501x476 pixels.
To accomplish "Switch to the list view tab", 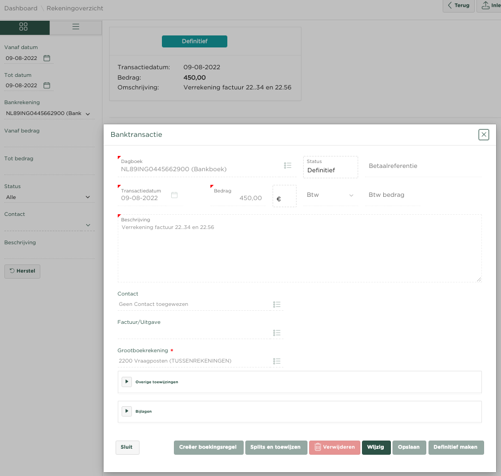I will (76, 27).
